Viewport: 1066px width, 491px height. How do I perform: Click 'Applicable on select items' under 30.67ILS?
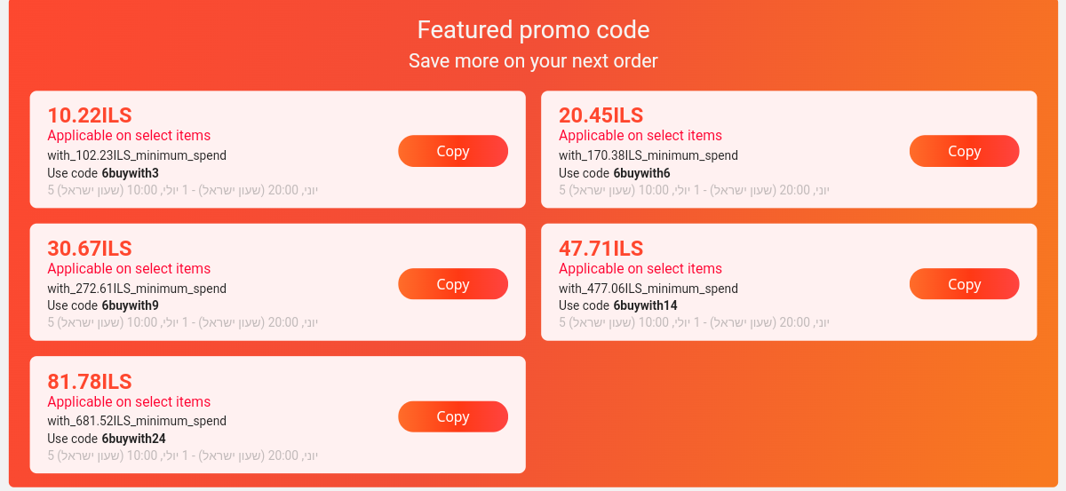129,269
